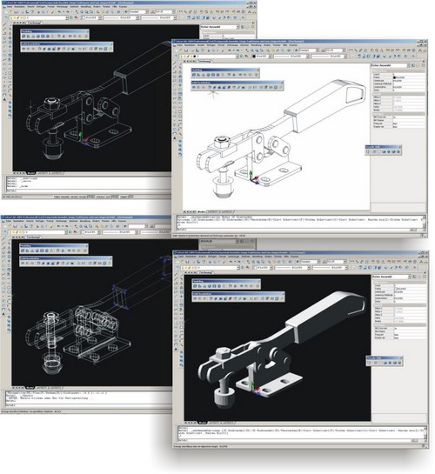
Task: Open Datei menu in white-canvas window
Action: click(179, 45)
